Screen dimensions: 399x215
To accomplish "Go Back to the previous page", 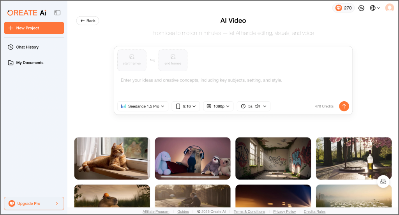I will click(88, 21).
